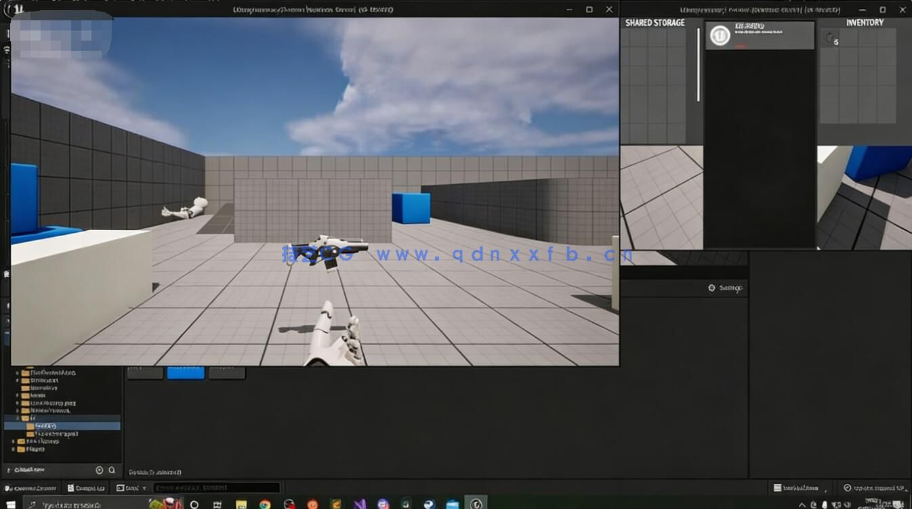Click the filter icon beside the Content Browser search

[99, 470]
